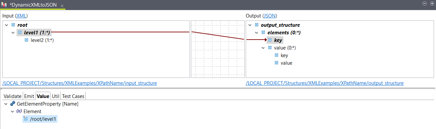The width and height of the screenshot is (436, 129).
Task: Click the highlighted key element icon
Action: tap(270, 40)
